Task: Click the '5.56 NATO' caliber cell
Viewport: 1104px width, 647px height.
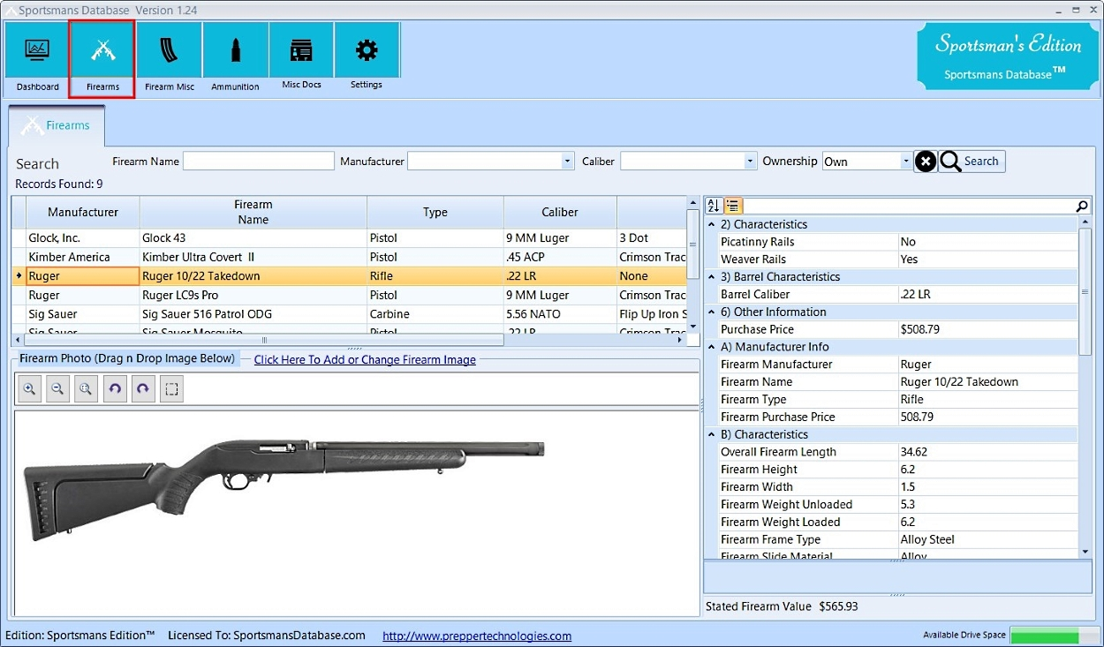Action: (560, 314)
